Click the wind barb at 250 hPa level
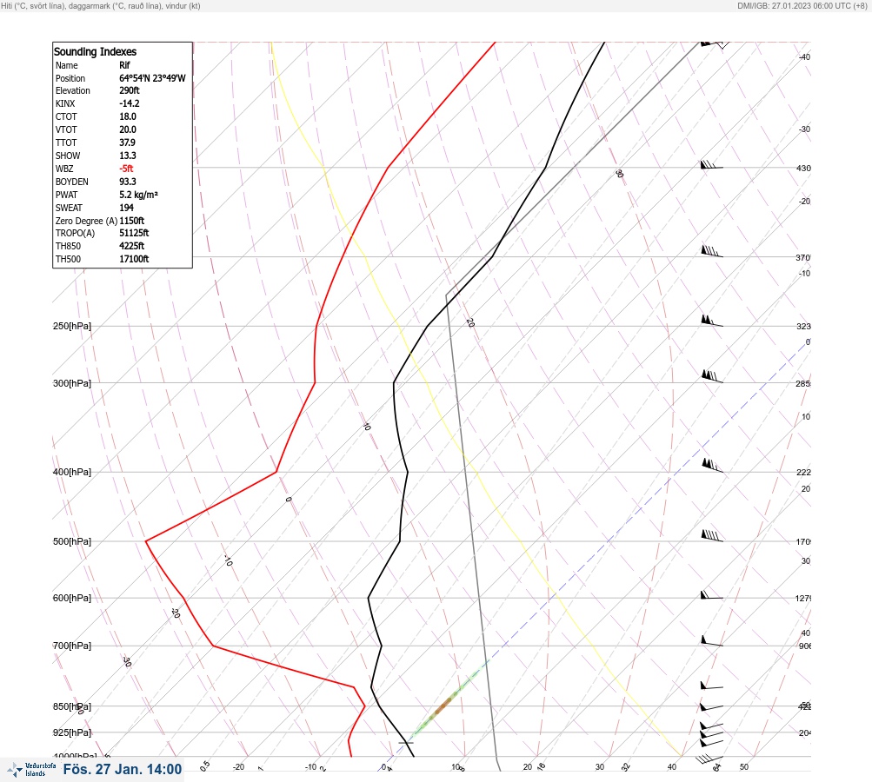Viewport: 872px width, 782px height. point(712,321)
